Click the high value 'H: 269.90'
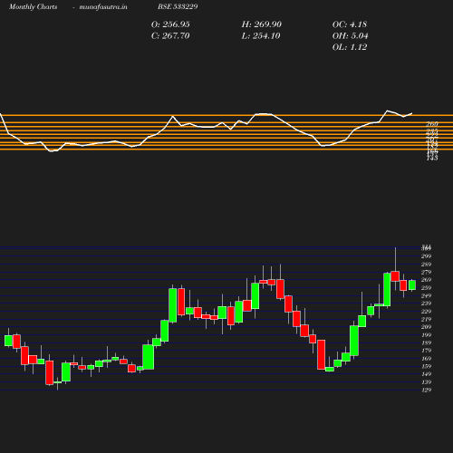This screenshot has width=453, height=453. coord(261,24)
